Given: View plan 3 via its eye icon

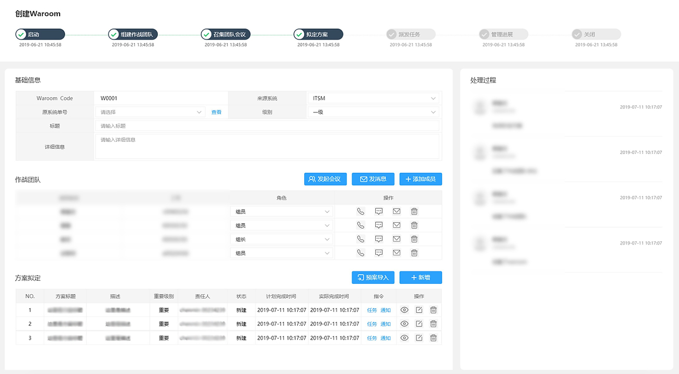Looking at the screenshot, I should coord(404,337).
